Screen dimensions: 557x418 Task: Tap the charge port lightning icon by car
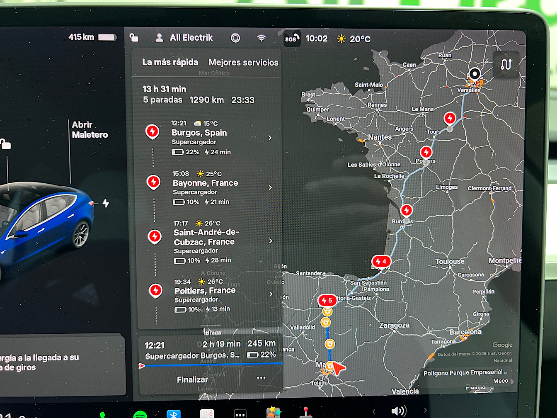coord(106,203)
